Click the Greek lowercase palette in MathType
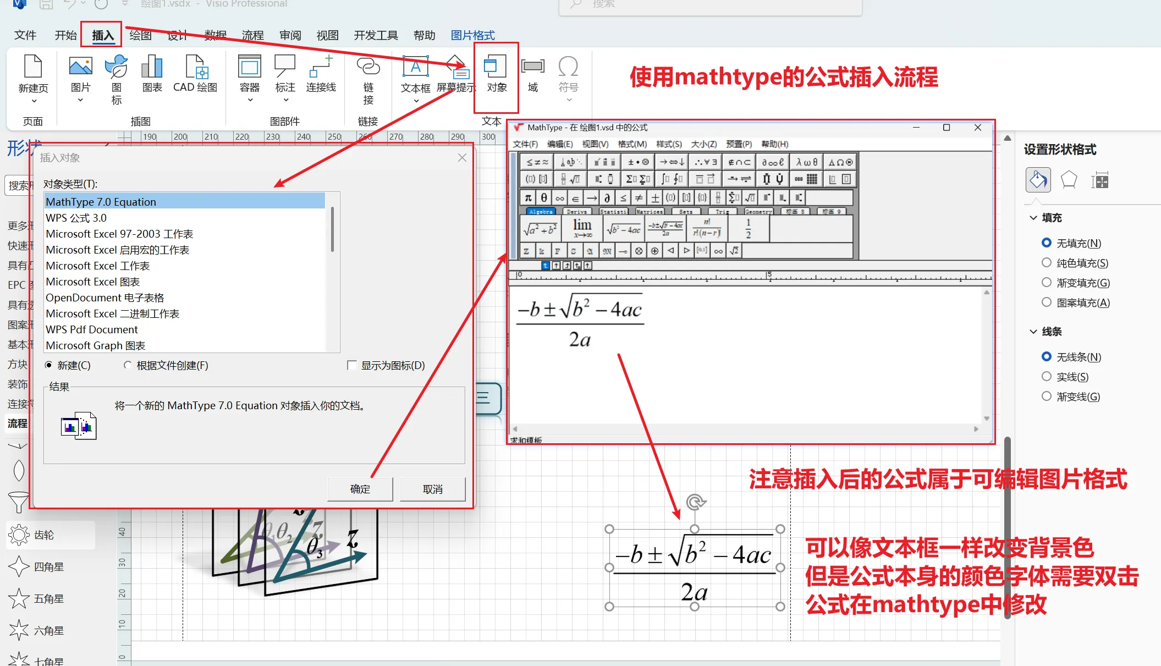This screenshot has width=1161, height=666. tap(806, 162)
